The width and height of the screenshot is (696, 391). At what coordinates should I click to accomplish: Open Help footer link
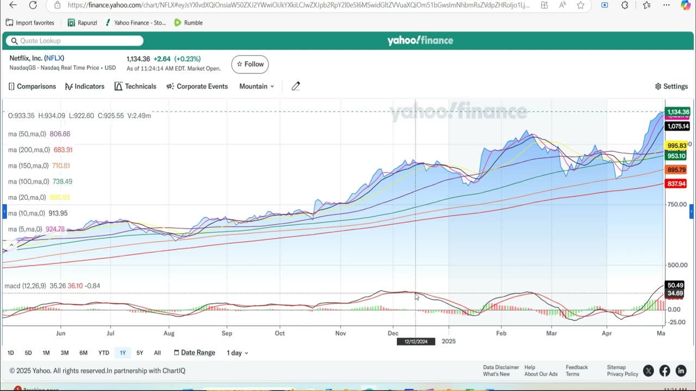pyautogui.click(x=530, y=368)
